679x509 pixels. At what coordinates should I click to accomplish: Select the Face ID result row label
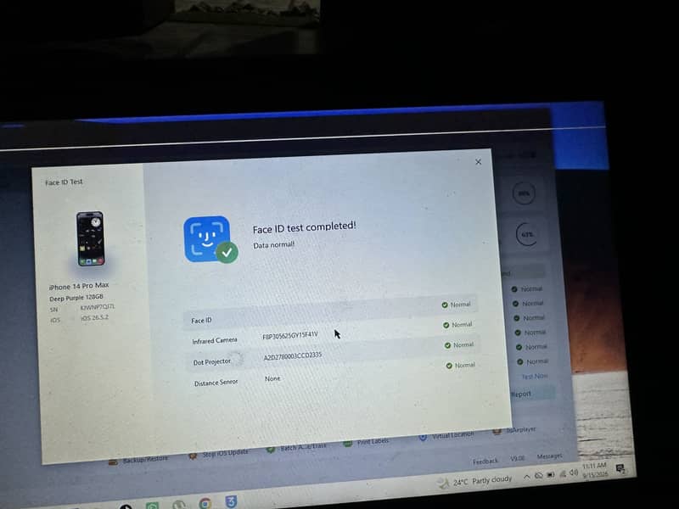[x=201, y=321]
